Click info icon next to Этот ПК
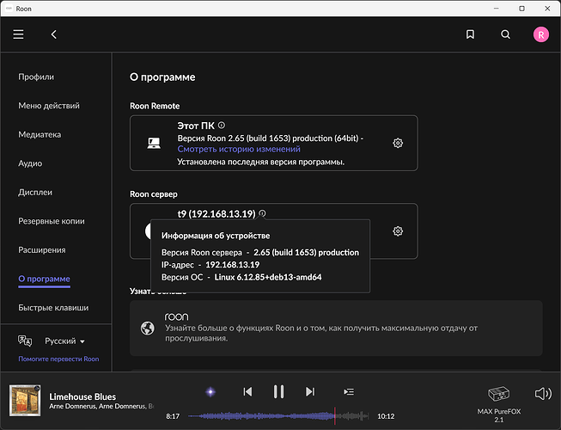This screenshot has width=561, height=430. [x=222, y=125]
